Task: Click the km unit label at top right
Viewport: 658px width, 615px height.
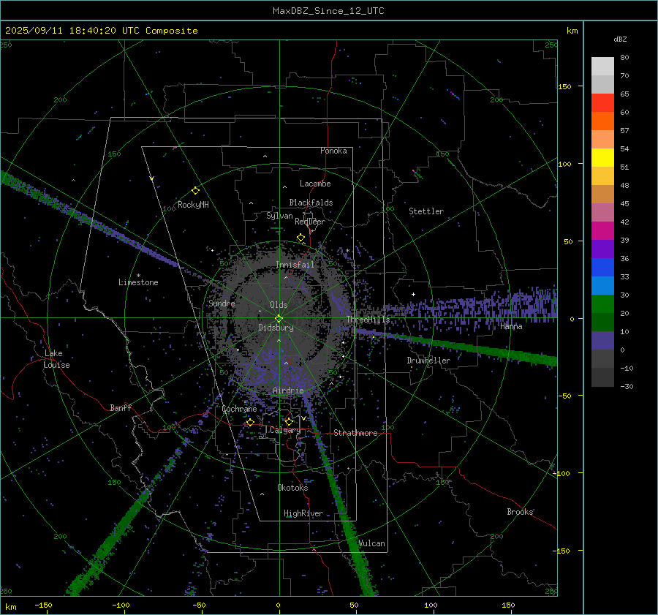Action: tap(572, 31)
